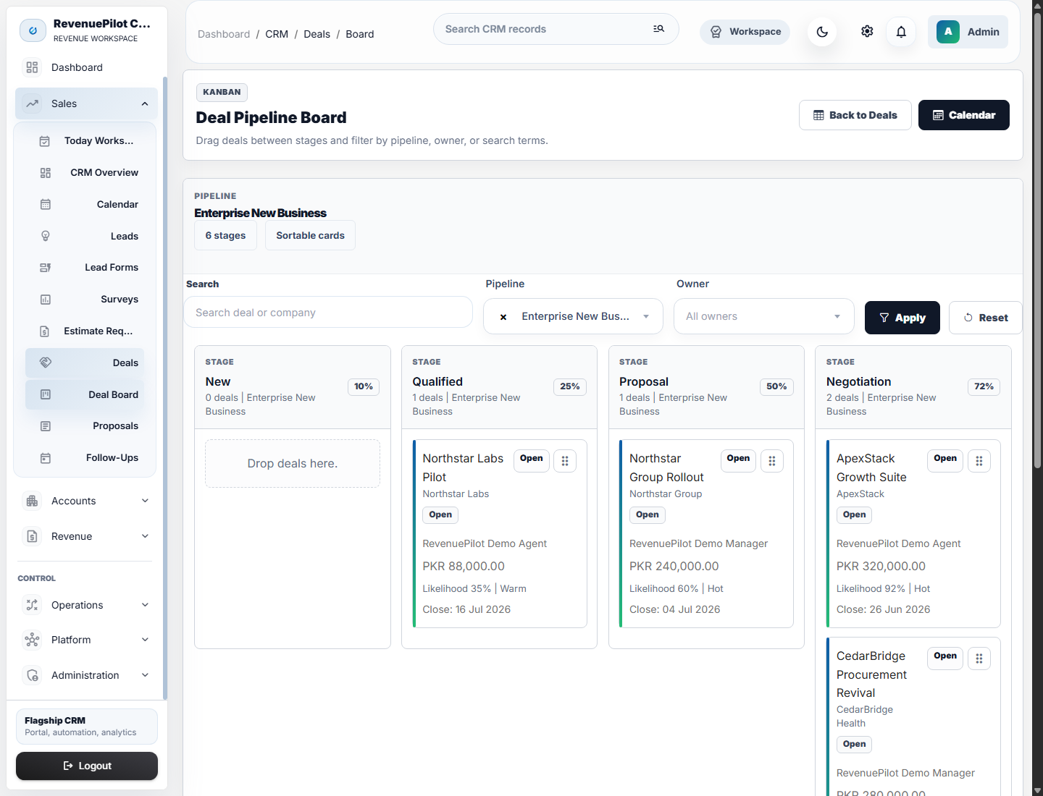Select Deals handshake item
This screenshot has height=796, width=1043.
[85, 363]
